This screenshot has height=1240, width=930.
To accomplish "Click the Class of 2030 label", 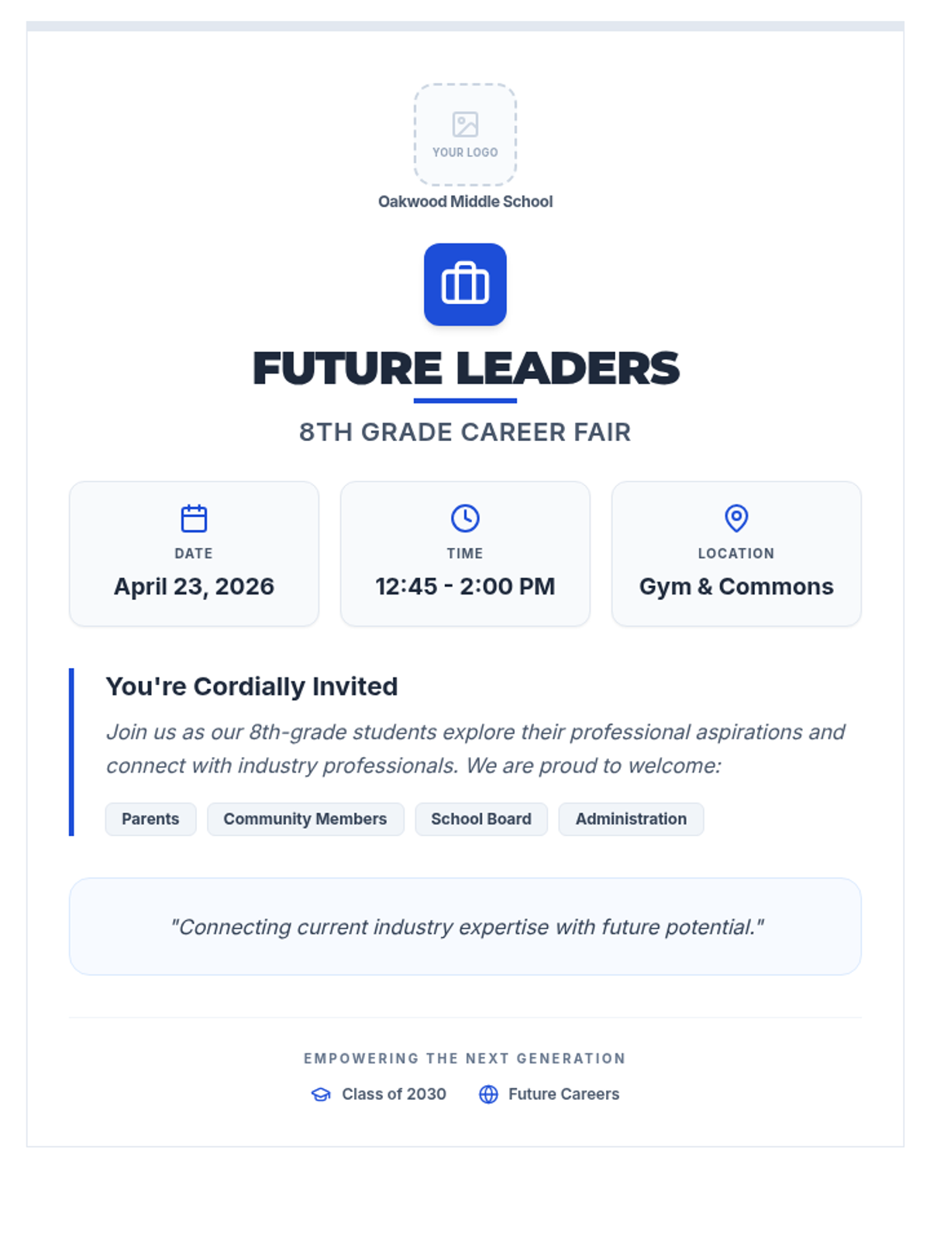I will coord(394,1094).
